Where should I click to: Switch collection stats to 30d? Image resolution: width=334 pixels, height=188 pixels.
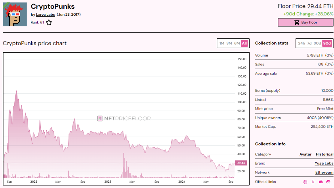tap(317, 44)
